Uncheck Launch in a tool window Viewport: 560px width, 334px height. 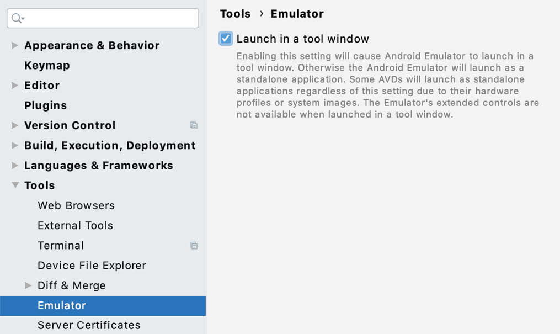225,39
